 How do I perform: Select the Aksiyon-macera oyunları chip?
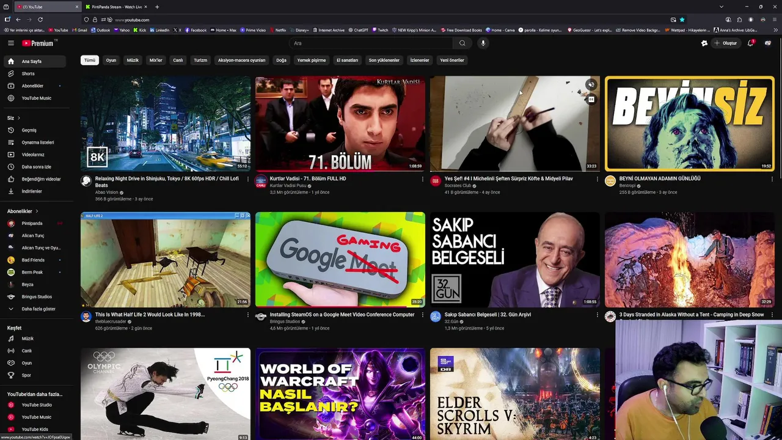[x=242, y=61]
